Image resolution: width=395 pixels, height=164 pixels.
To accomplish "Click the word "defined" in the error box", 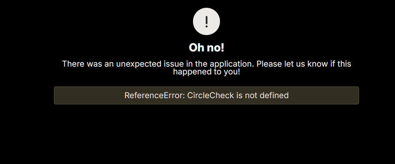I will click(274, 95).
